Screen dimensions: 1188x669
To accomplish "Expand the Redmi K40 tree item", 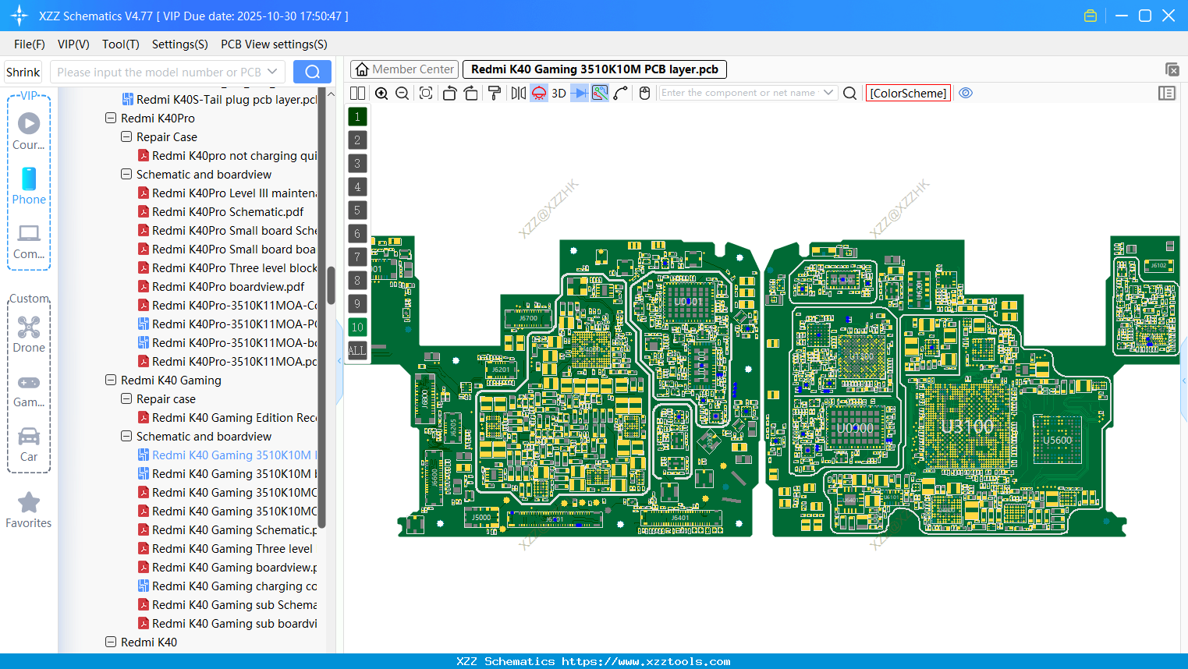I will [x=110, y=642].
